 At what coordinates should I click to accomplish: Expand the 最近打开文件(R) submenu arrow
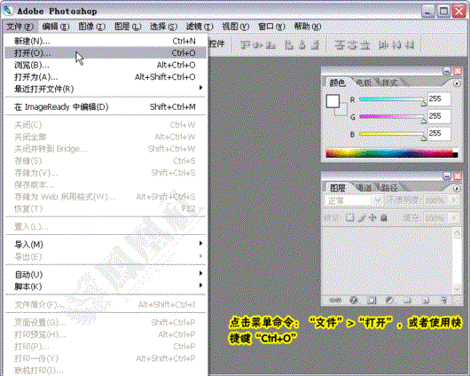coord(200,88)
